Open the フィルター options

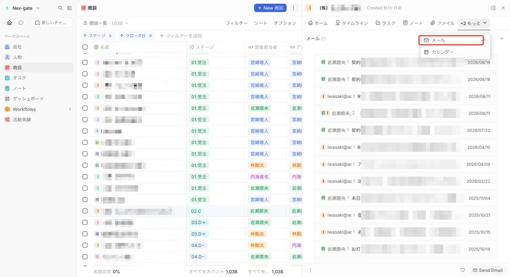[236, 23]
